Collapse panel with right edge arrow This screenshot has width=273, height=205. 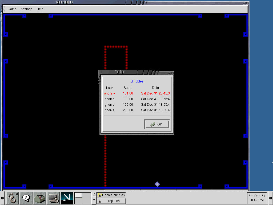(x=271, y=198)
